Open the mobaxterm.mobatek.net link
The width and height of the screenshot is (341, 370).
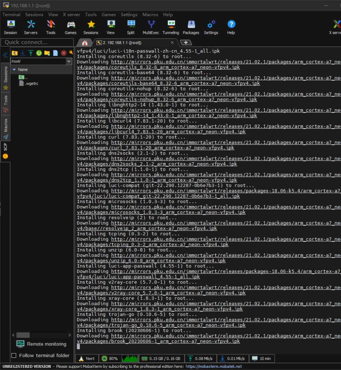(x=214, y=366)
